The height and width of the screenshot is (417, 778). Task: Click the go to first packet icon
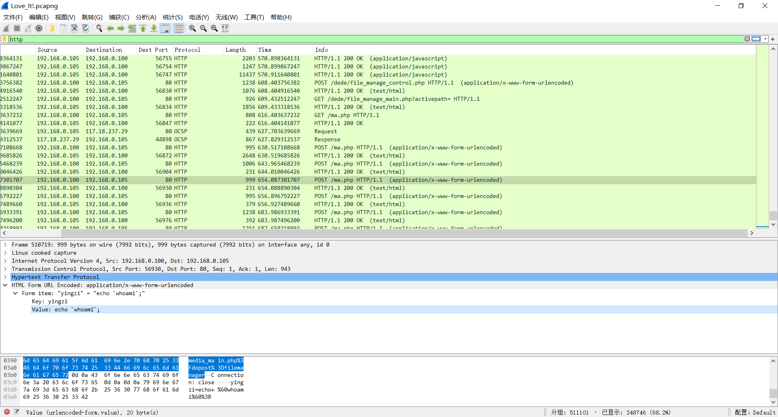coord(143,28)
